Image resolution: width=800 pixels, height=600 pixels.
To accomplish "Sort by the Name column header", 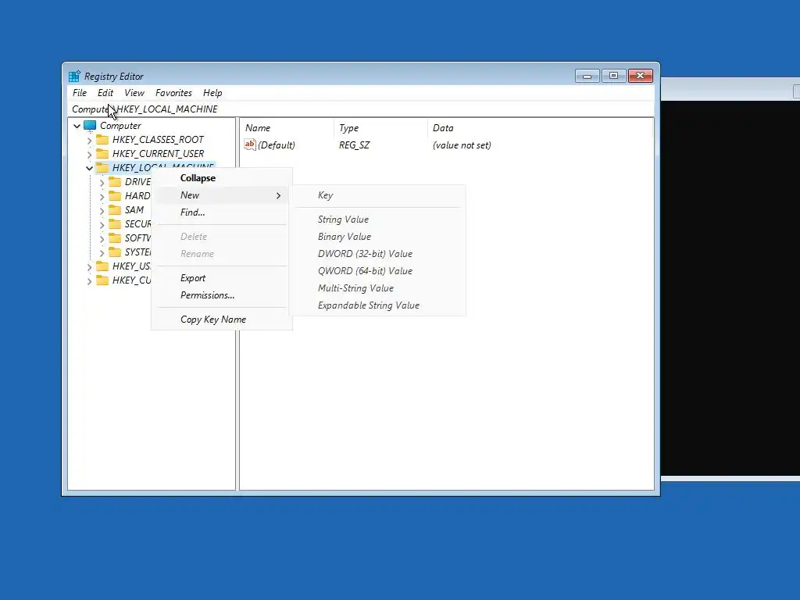I will [288, 128].
